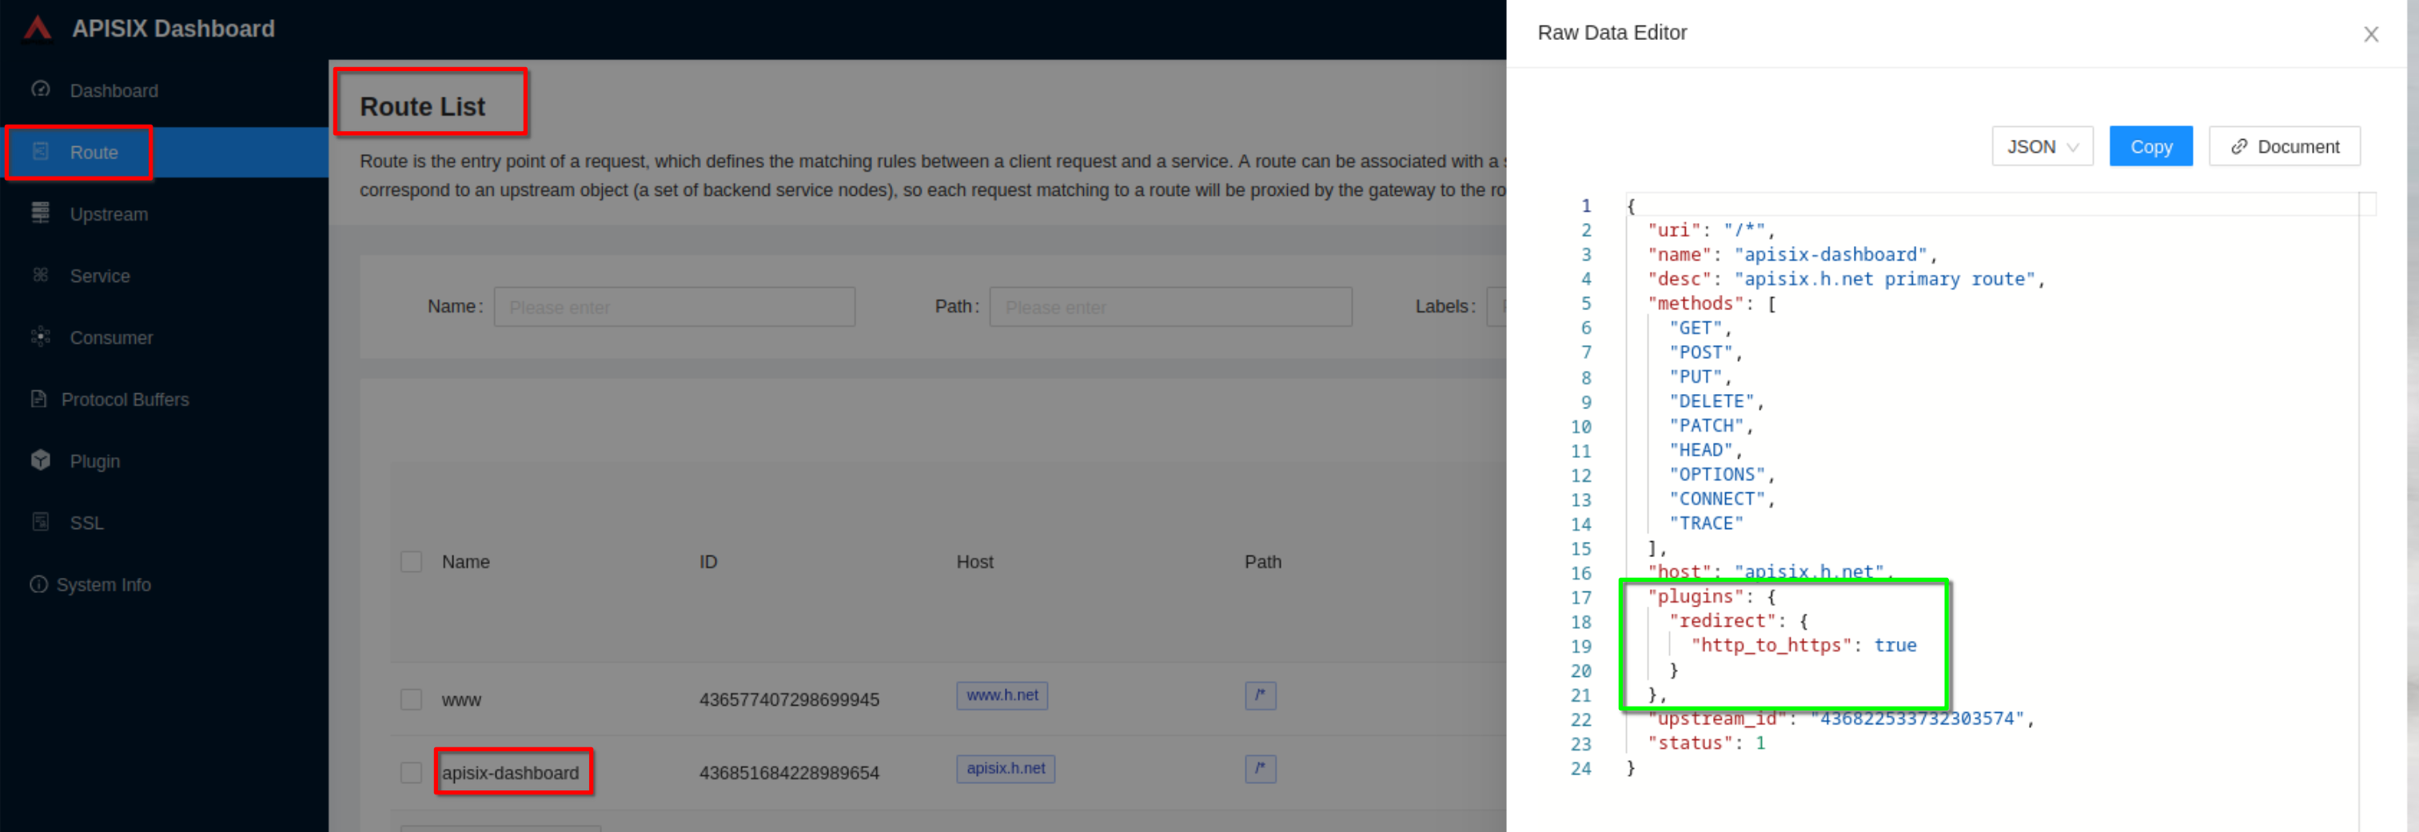Toggle the select-all checkbox in table header

pyautogui.click(x=412, y=562)
